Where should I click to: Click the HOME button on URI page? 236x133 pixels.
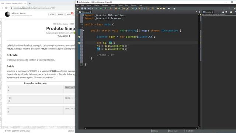[52, 14]
